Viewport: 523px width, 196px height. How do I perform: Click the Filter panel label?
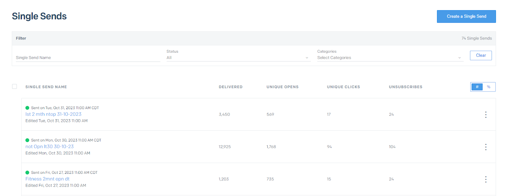21,38
